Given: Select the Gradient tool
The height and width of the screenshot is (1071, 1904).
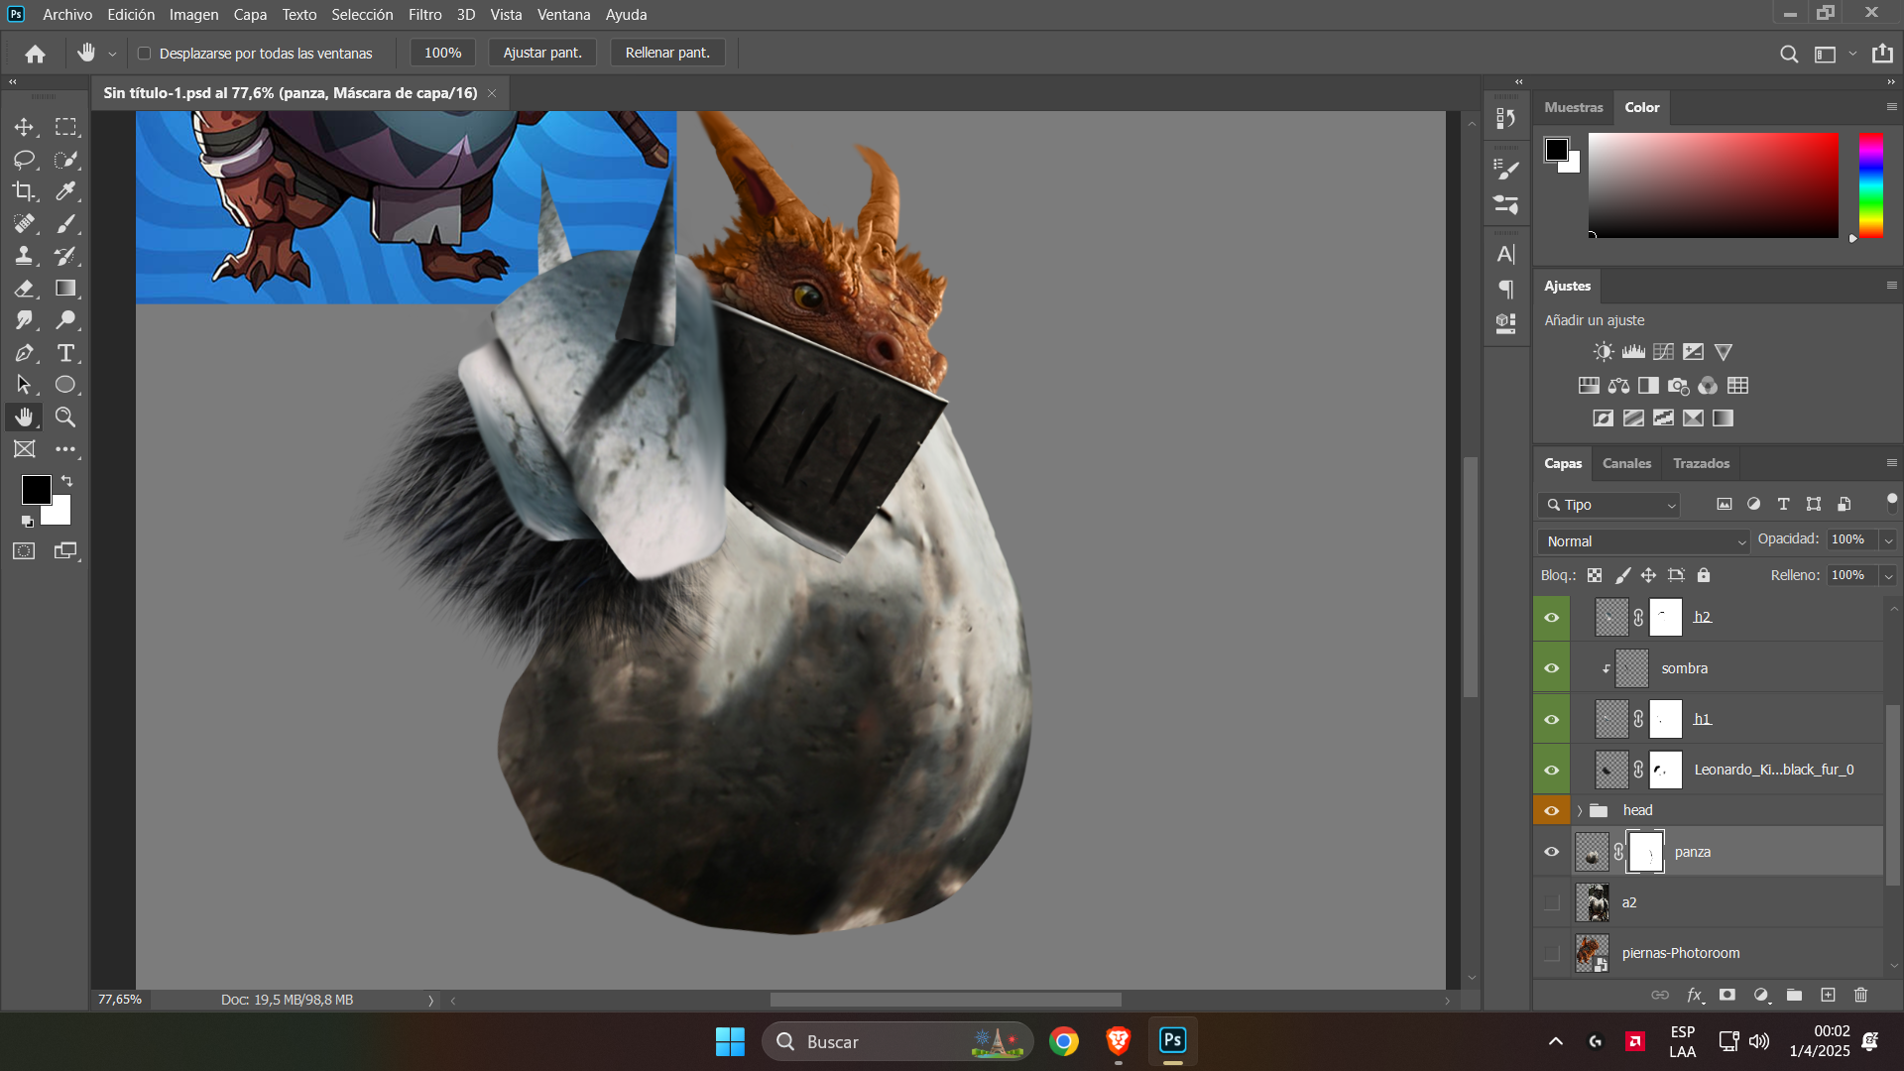Looking at the screenshot, I should tap(65, 289).
